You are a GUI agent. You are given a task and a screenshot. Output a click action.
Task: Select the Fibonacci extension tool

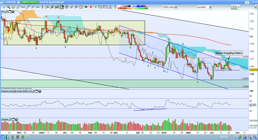[57, 7]
